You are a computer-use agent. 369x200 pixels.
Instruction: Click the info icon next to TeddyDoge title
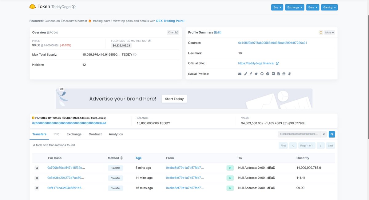[x=73, y=6]
